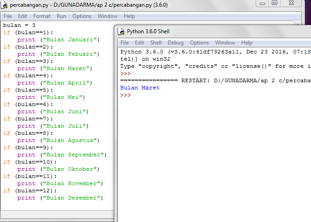This screenshot has height=222, width=311.
Task: Maximize the percabangan.py editor window
Action: click(275, 3)
